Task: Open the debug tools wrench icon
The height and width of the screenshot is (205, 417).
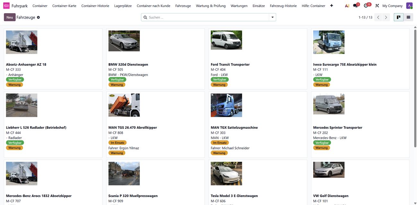Action: click(377, 6)
